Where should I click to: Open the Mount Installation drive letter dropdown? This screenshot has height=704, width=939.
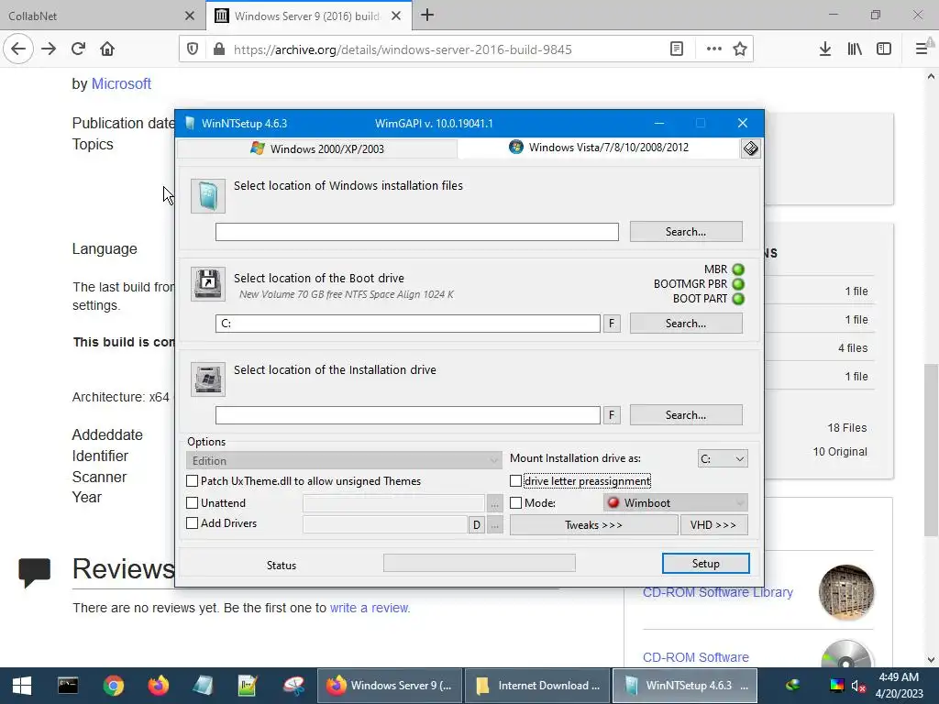(723, 458)
